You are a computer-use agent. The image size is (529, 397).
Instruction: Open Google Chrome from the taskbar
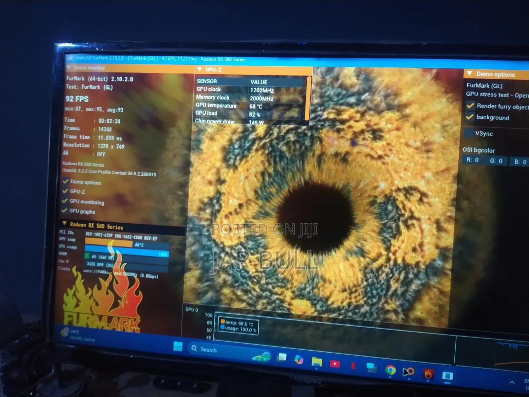click(390, 370)
